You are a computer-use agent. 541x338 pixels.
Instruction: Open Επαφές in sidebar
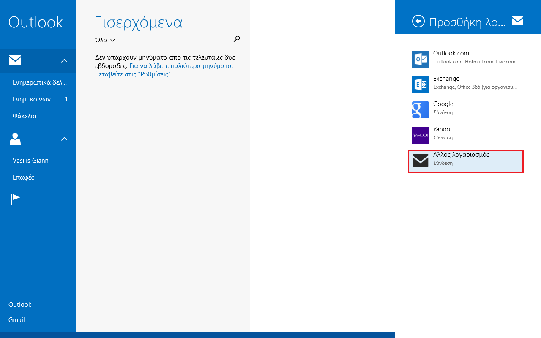(x=24, y=177)
